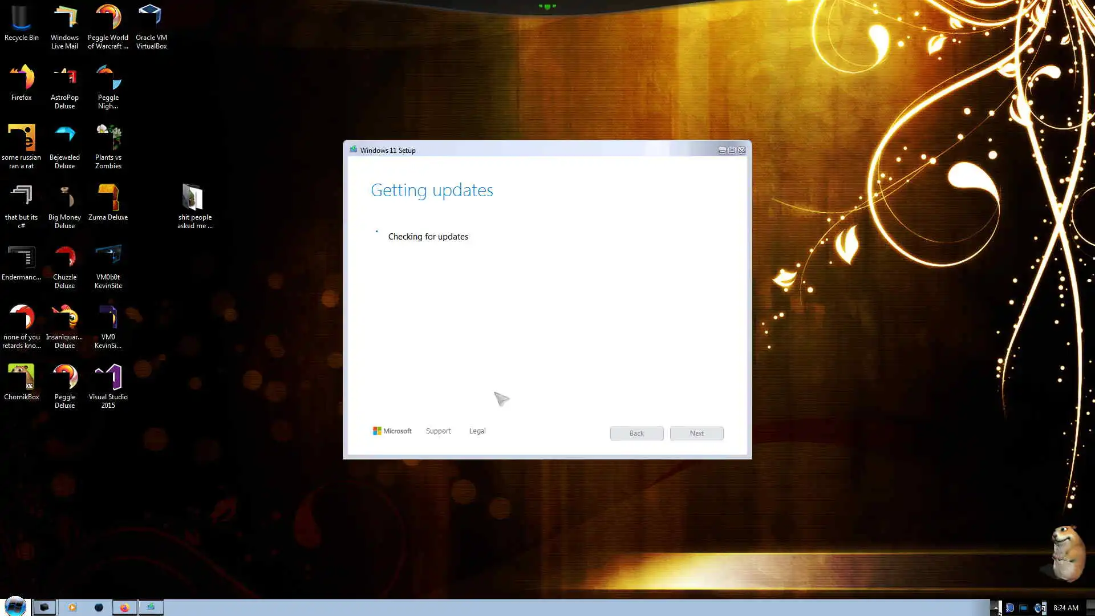Expand the hidden system tray icons arrow
The height and width of the screenshot is (616, 1095).
click(x=995, y=608)
